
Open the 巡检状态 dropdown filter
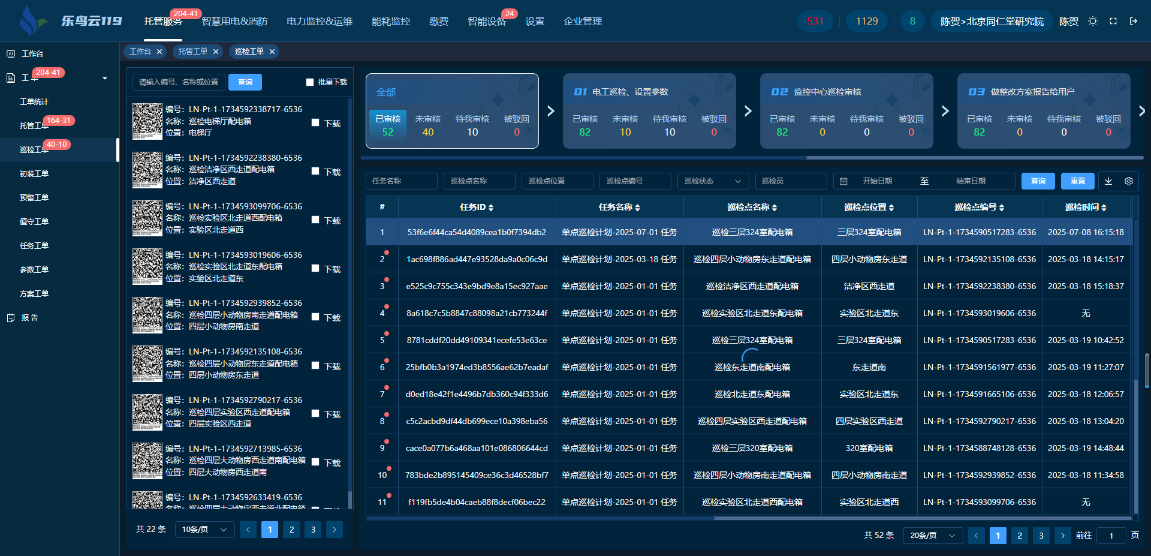[x=713, y=181]
